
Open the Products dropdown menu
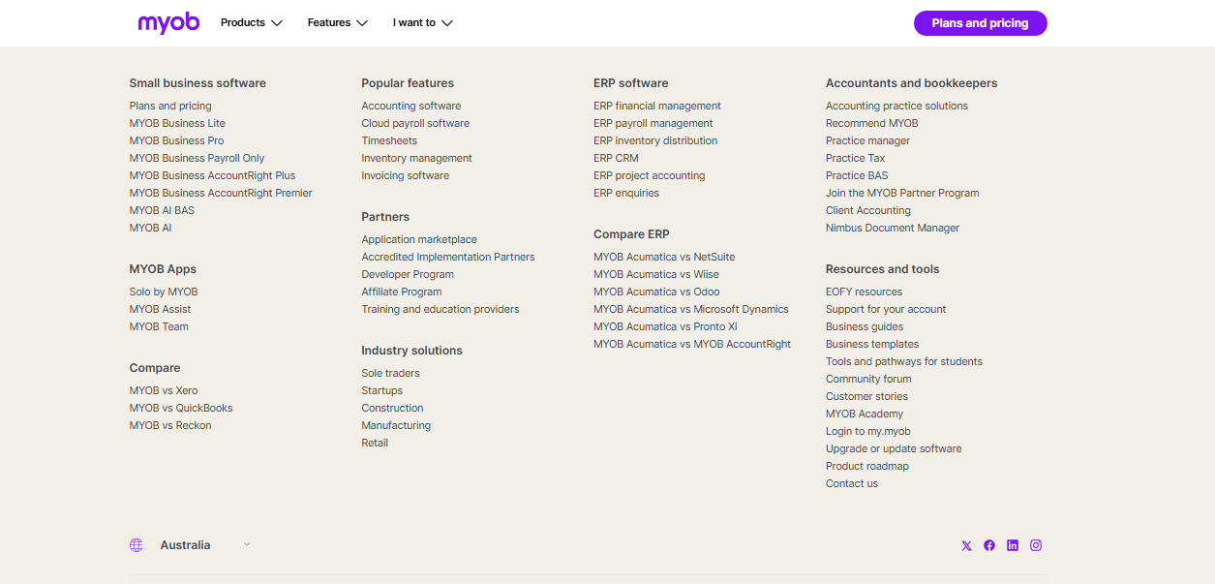point(250,22)
